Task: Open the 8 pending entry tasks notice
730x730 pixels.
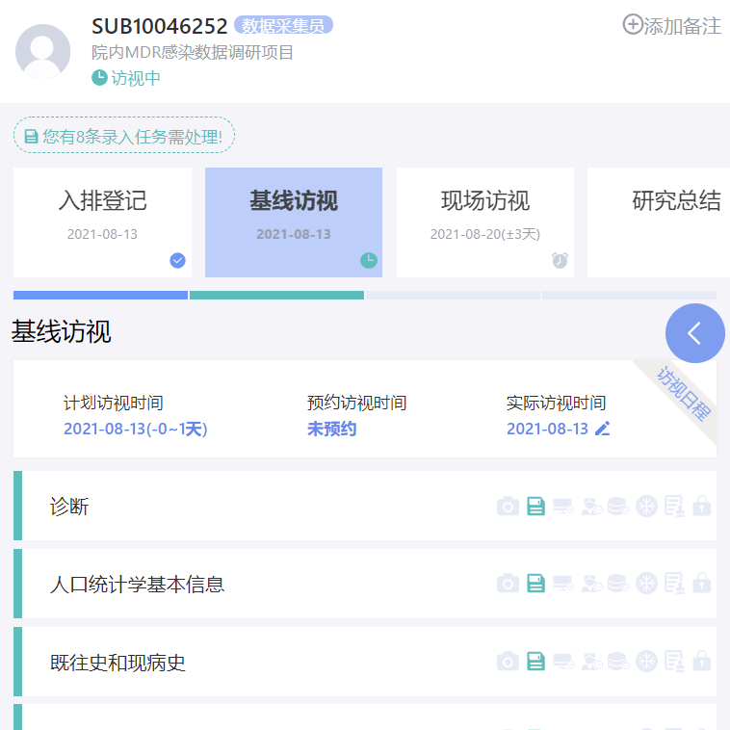Action: point(124,136)
